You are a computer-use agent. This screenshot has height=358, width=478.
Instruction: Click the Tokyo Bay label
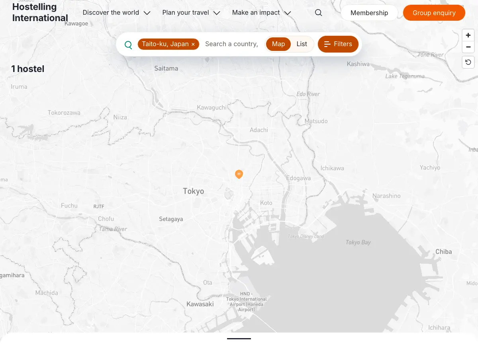(x=358, y=242)
